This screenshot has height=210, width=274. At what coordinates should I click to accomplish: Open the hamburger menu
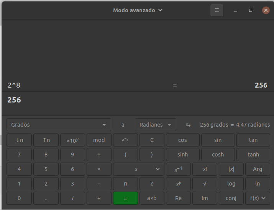coord(217,10)
